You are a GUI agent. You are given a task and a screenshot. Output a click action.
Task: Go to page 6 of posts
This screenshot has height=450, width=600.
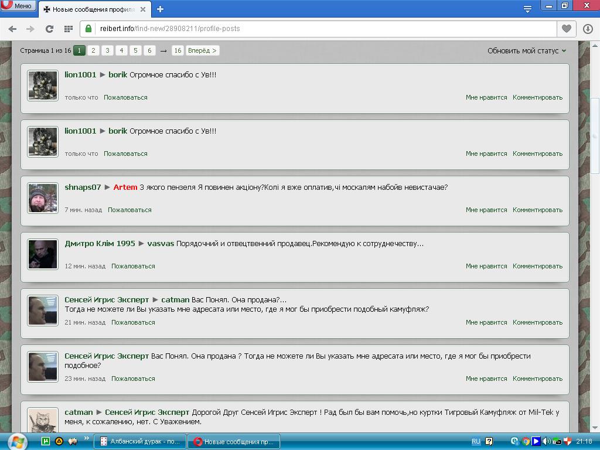coord(149,50)
